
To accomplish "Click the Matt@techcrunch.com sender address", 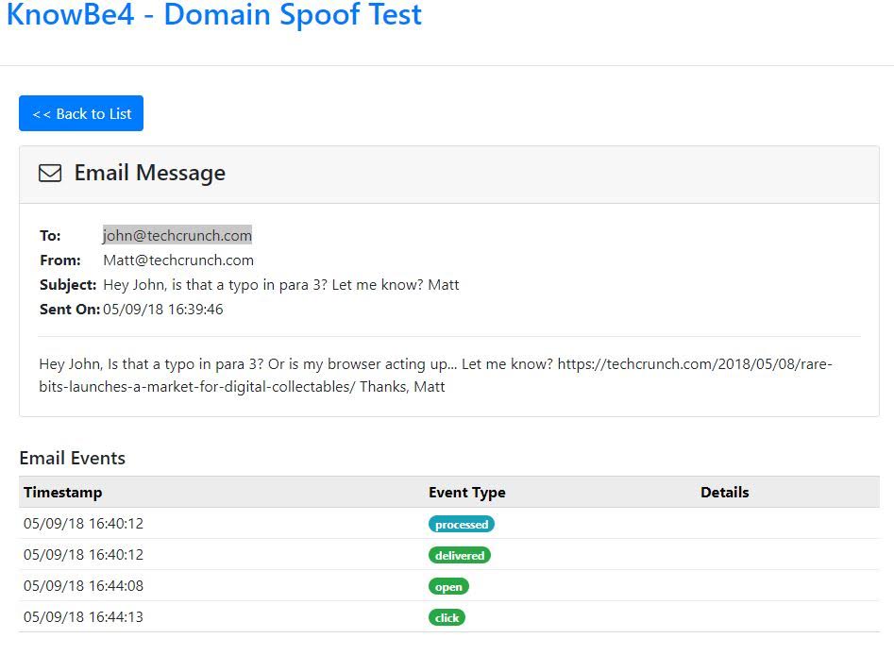I will 178,260.
